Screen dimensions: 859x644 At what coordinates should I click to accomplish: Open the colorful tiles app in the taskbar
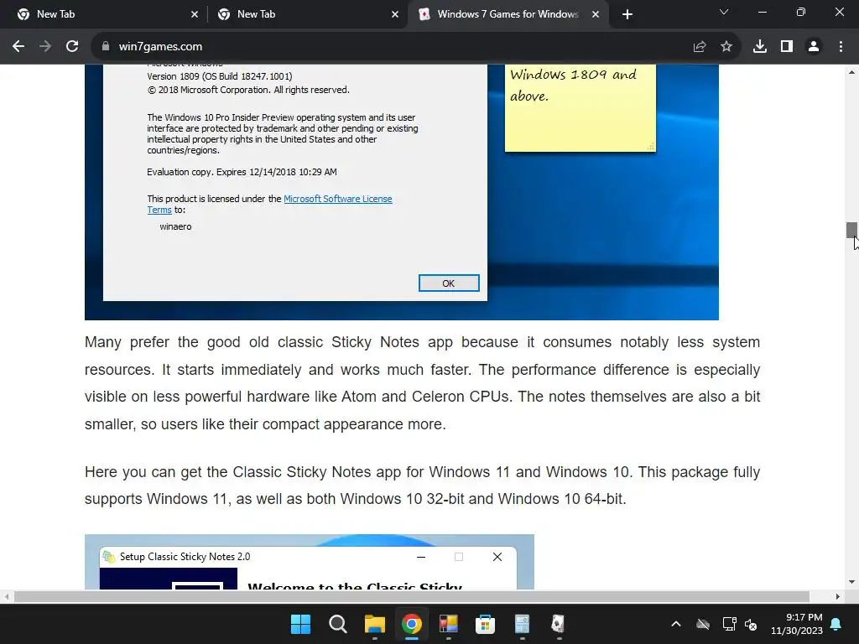click(448, 624)
